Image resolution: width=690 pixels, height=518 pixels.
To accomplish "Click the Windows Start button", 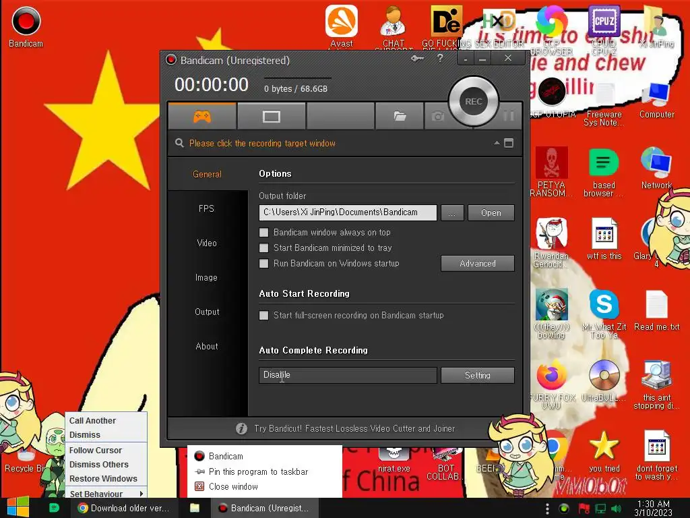I will [18, 507].
